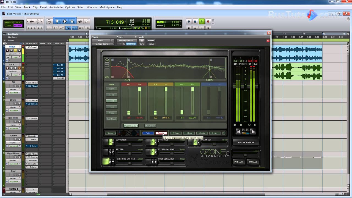352x198 pixels.
Task: Open Ozone help question mark button
Action: tap(224, 133)
